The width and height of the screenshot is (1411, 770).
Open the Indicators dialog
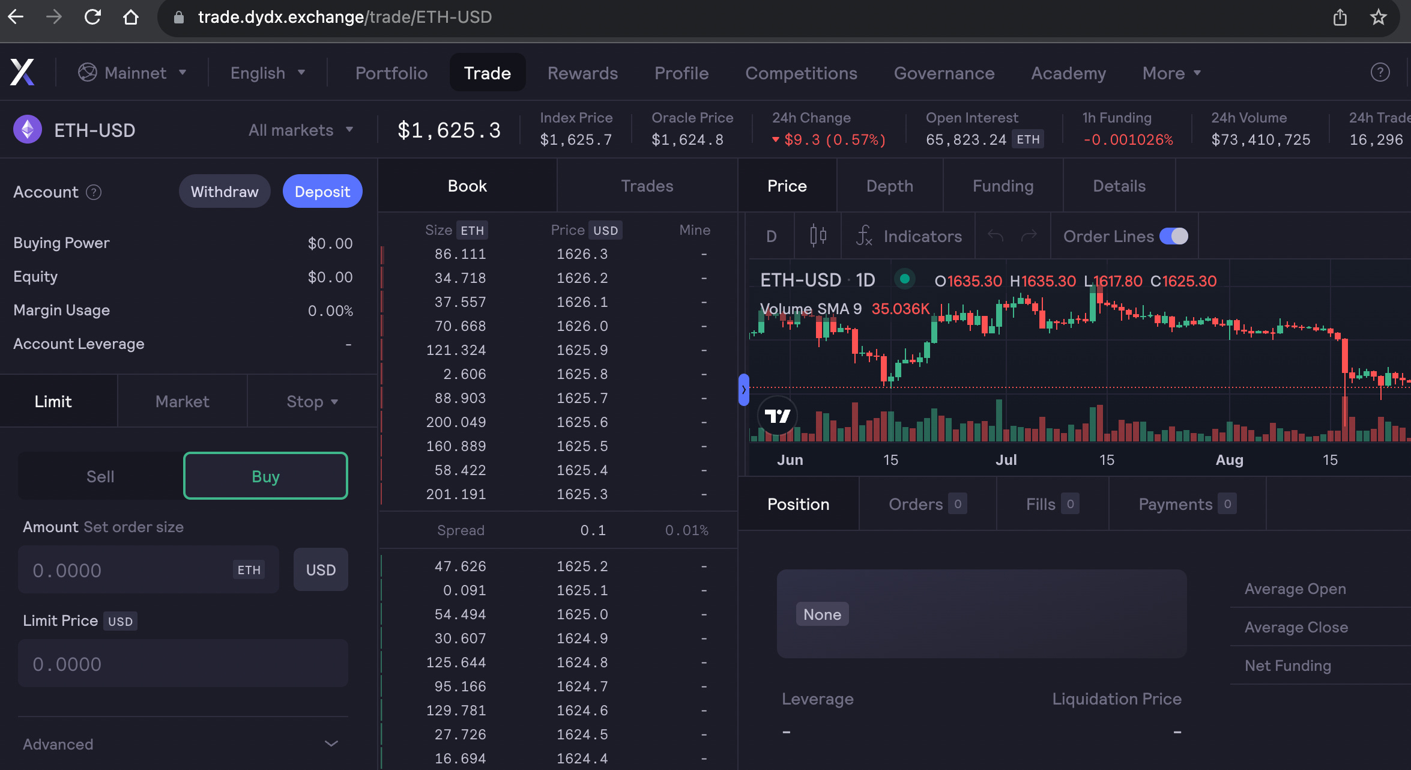(x=907, y=236)
